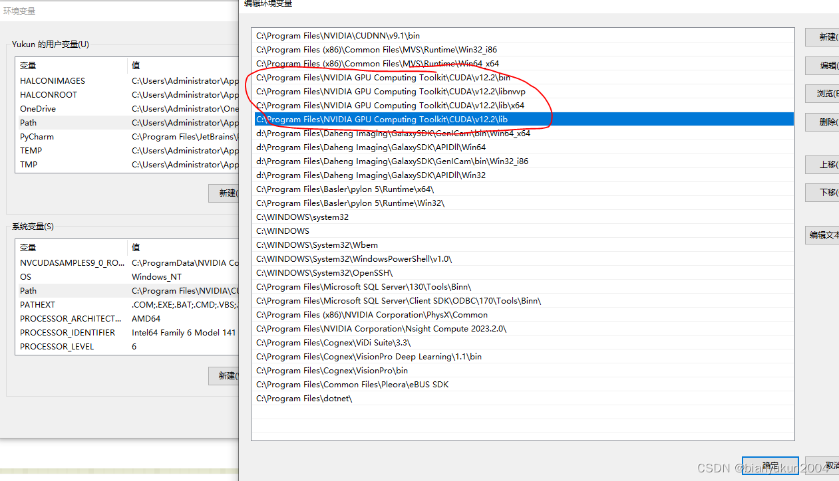Select SQL Server ODBC\170\Tools\Binn\ entry
Image resolution: width=839 pixels, height=481 pixels.
pyautogui.click(x=523, y=301)
